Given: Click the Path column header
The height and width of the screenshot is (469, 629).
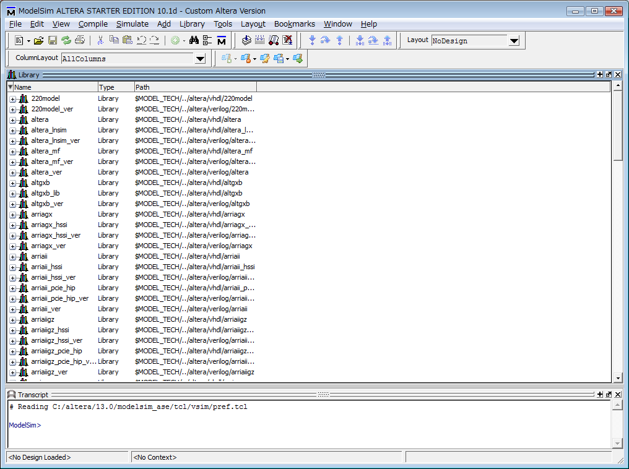Looking at the screenshot, I should pos(196,87).
